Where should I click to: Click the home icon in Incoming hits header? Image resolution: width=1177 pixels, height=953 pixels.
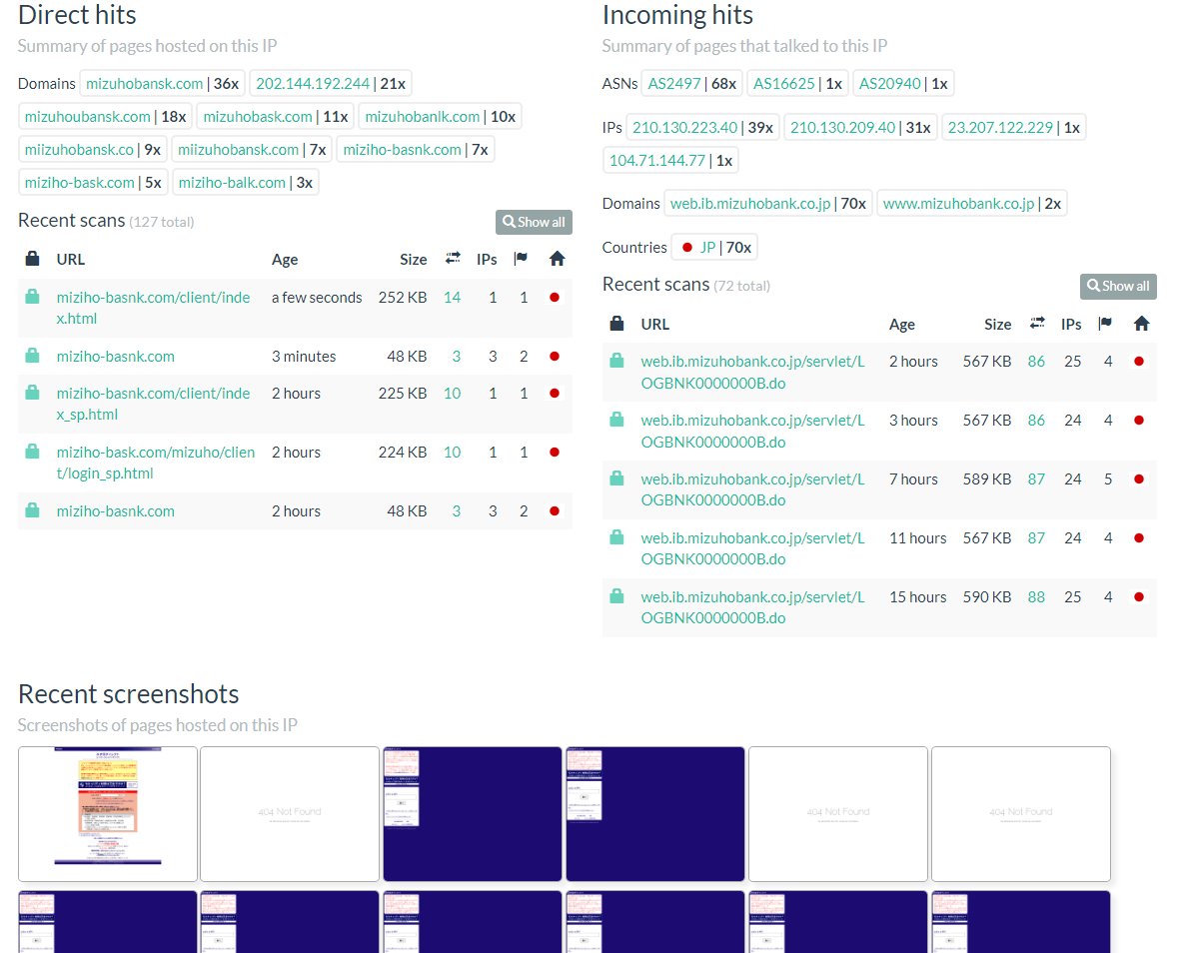coord(1142,324)
